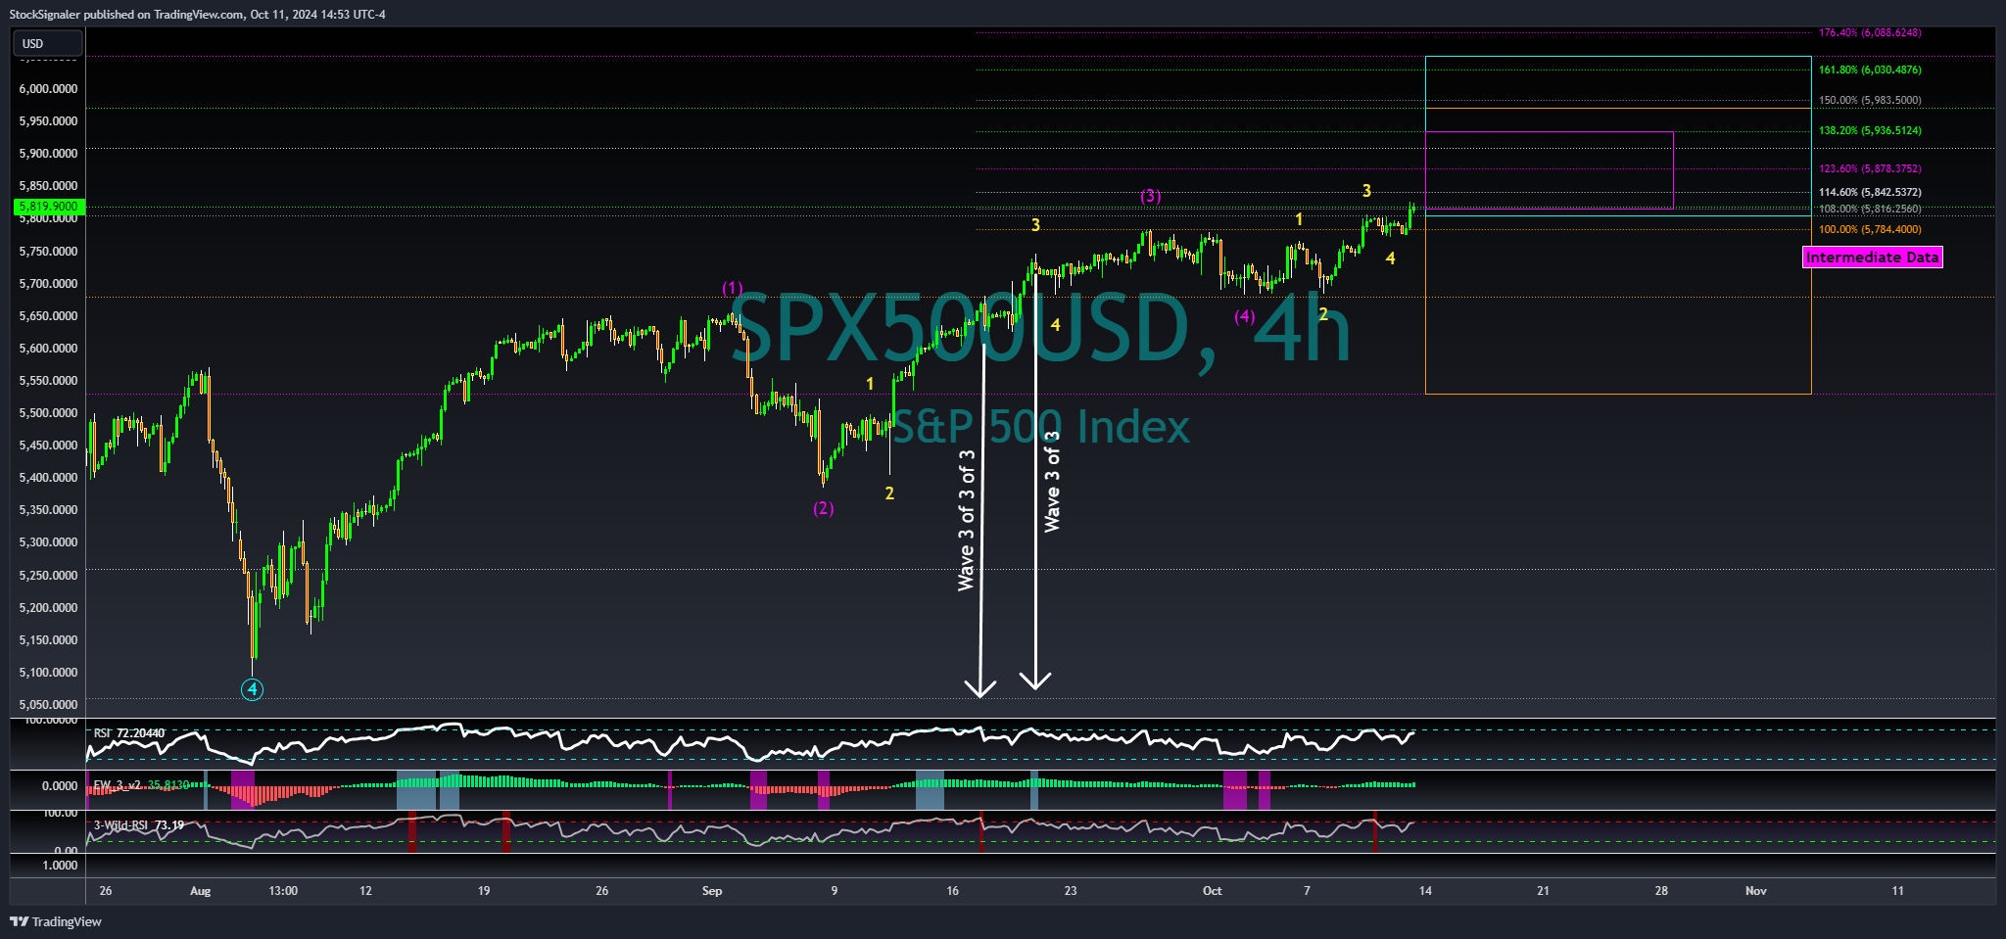The height and width of the screenshot is (939, 2006).
Task: Click the 'Wave 3 of 3' annotation text
Action: pyautogui.click(x=1052, y=481)
